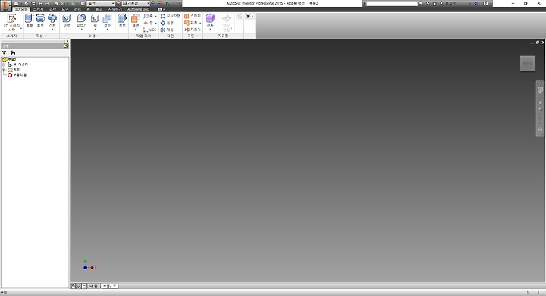Screen dimensions: 546x296
Task: Click the binoculars find icon in browser
Action: tap(13, 52)
